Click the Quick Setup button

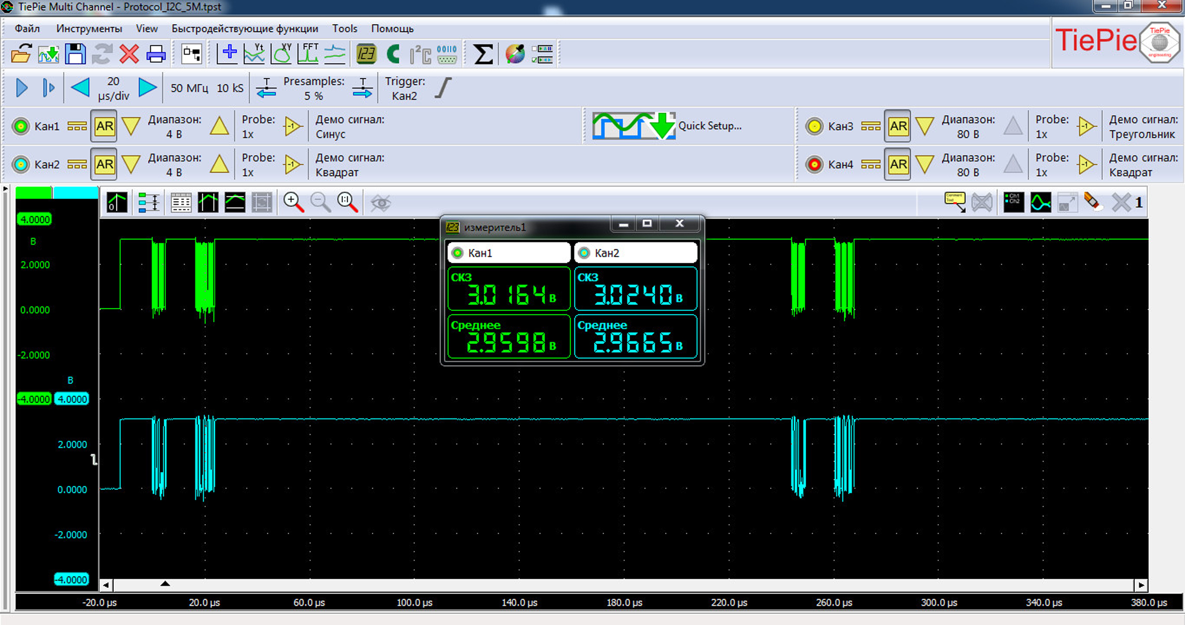point(667,126)
